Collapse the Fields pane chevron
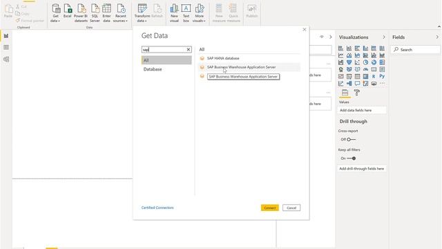 click(437, 37)
